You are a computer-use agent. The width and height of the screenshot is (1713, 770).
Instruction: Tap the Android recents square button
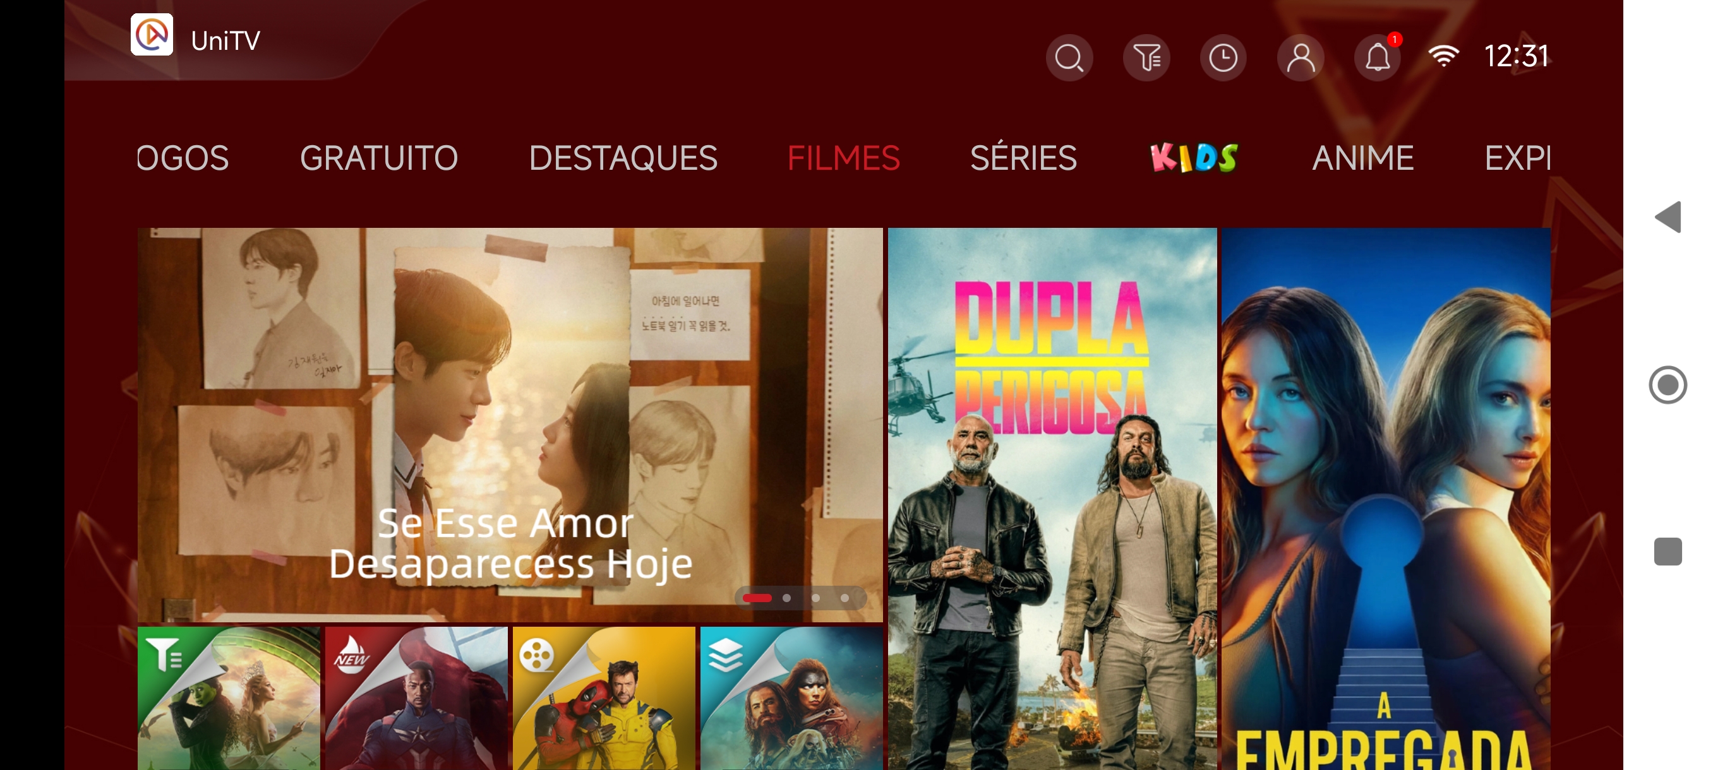[1668, 552]
